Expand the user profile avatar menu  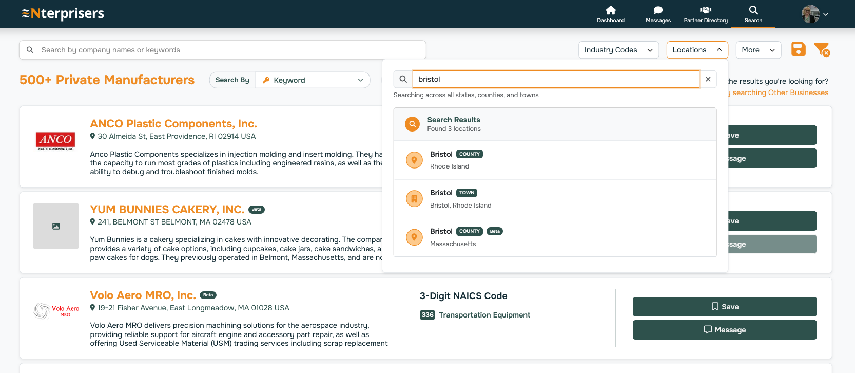coord(814,14)
